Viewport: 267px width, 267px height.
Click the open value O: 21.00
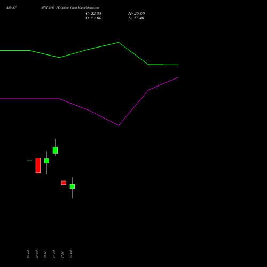click(x=93, y=18)
